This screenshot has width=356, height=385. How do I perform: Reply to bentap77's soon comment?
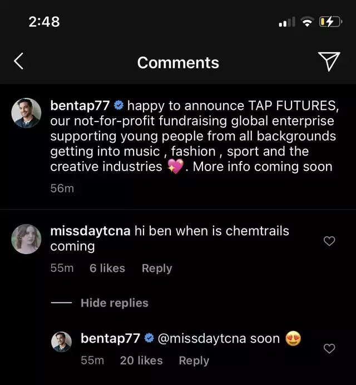tap(194, 360)
